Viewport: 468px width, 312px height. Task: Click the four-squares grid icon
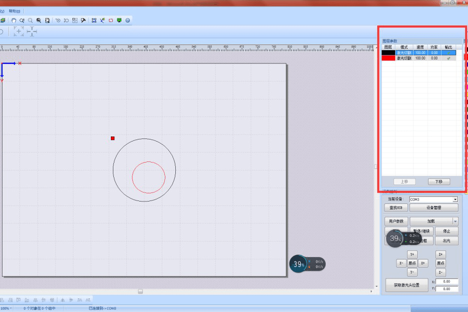tap(75, 20)
